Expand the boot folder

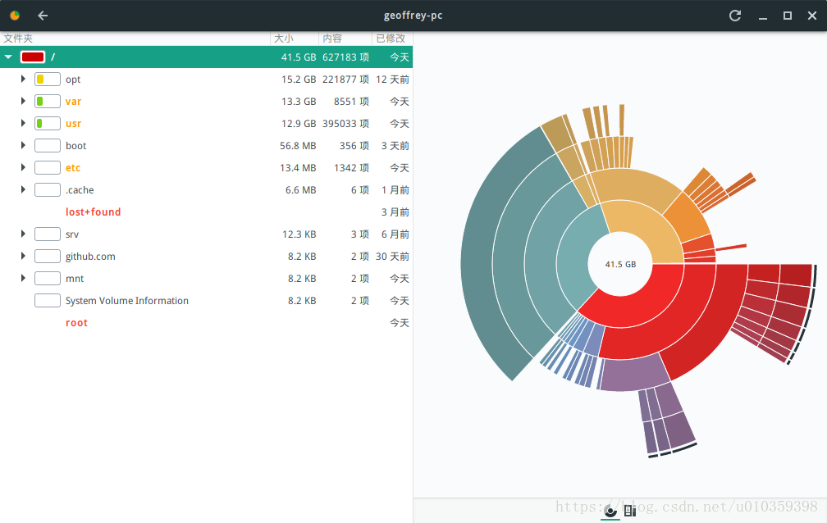[x=23, y=146]
